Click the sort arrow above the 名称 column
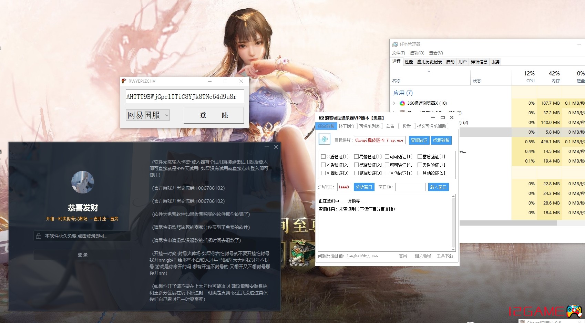This screenshot has width=585, height=323. click(429, 72)
